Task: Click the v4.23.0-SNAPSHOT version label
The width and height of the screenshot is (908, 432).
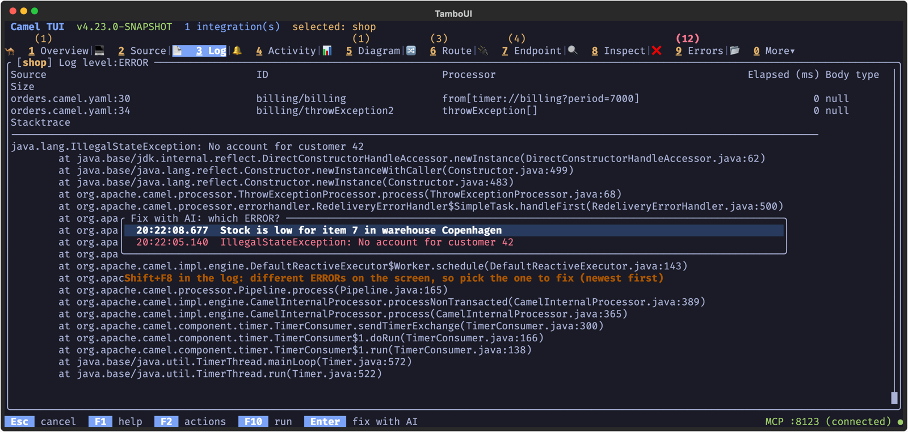Action: click(x=124, y=27)
